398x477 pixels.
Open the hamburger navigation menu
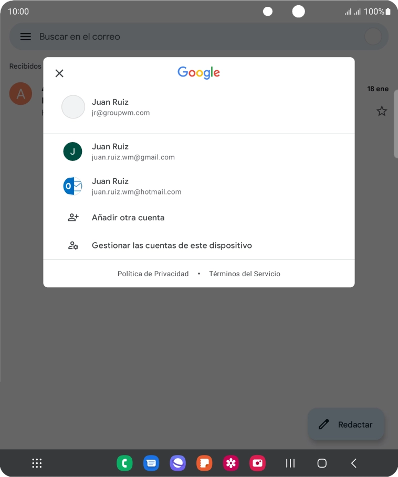(x=26, y=37)
